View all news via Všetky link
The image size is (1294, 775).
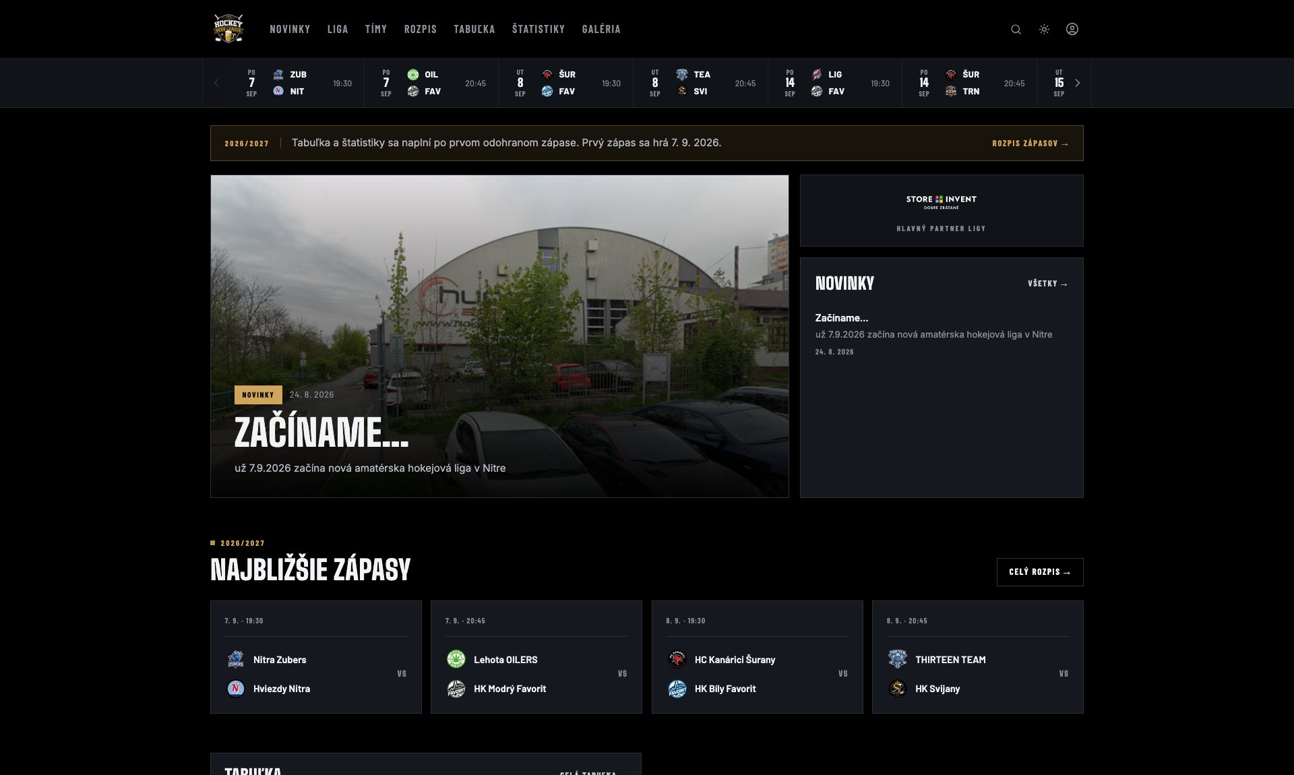[1048, 284]
